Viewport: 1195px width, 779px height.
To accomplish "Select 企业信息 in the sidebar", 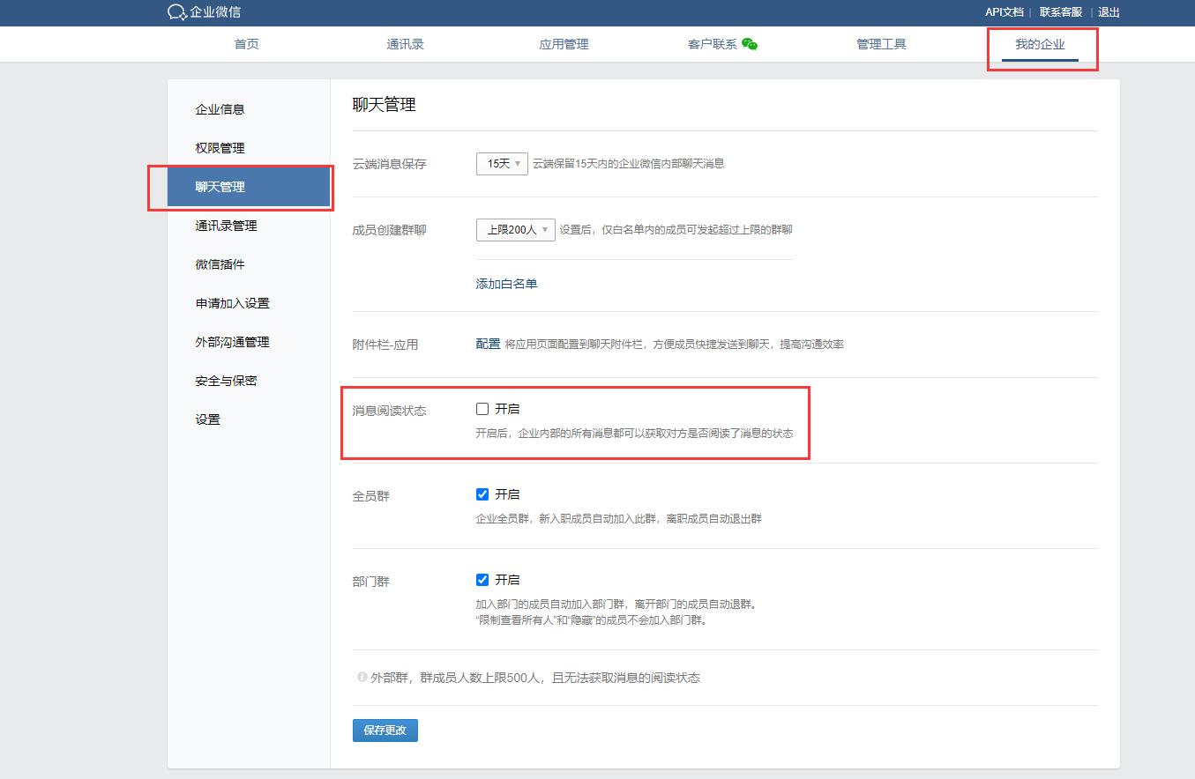I will (220, 109).
